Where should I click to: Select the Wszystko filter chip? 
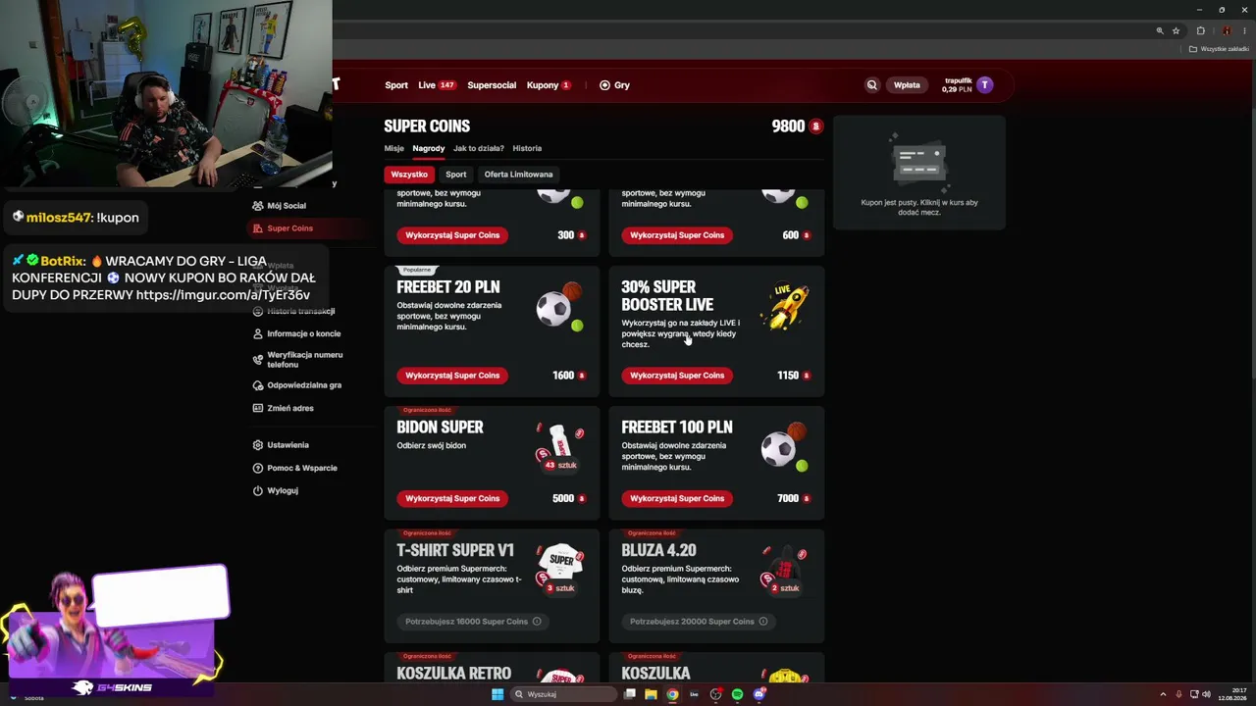point(409,175)
